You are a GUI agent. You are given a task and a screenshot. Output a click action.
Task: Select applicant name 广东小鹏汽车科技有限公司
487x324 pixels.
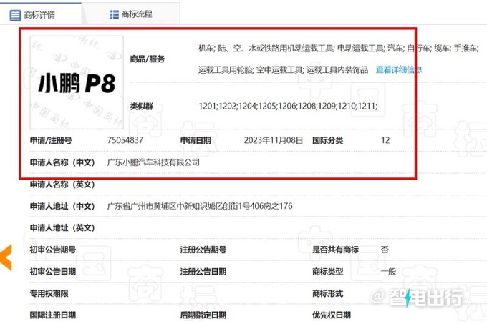coord(153,162)
